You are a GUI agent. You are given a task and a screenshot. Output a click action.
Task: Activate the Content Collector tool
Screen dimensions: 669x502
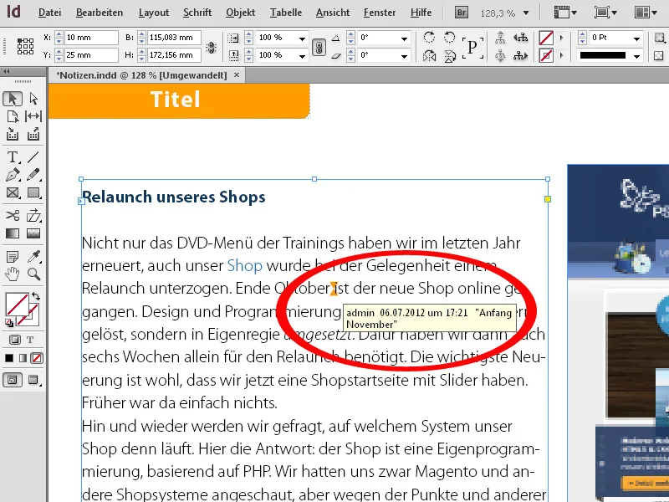pos(13,135)
